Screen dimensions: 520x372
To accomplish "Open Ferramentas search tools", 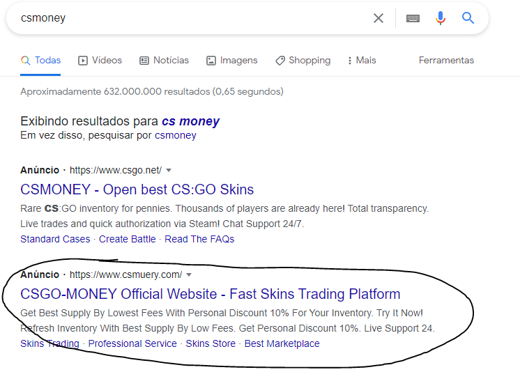I will coord(446,61).
